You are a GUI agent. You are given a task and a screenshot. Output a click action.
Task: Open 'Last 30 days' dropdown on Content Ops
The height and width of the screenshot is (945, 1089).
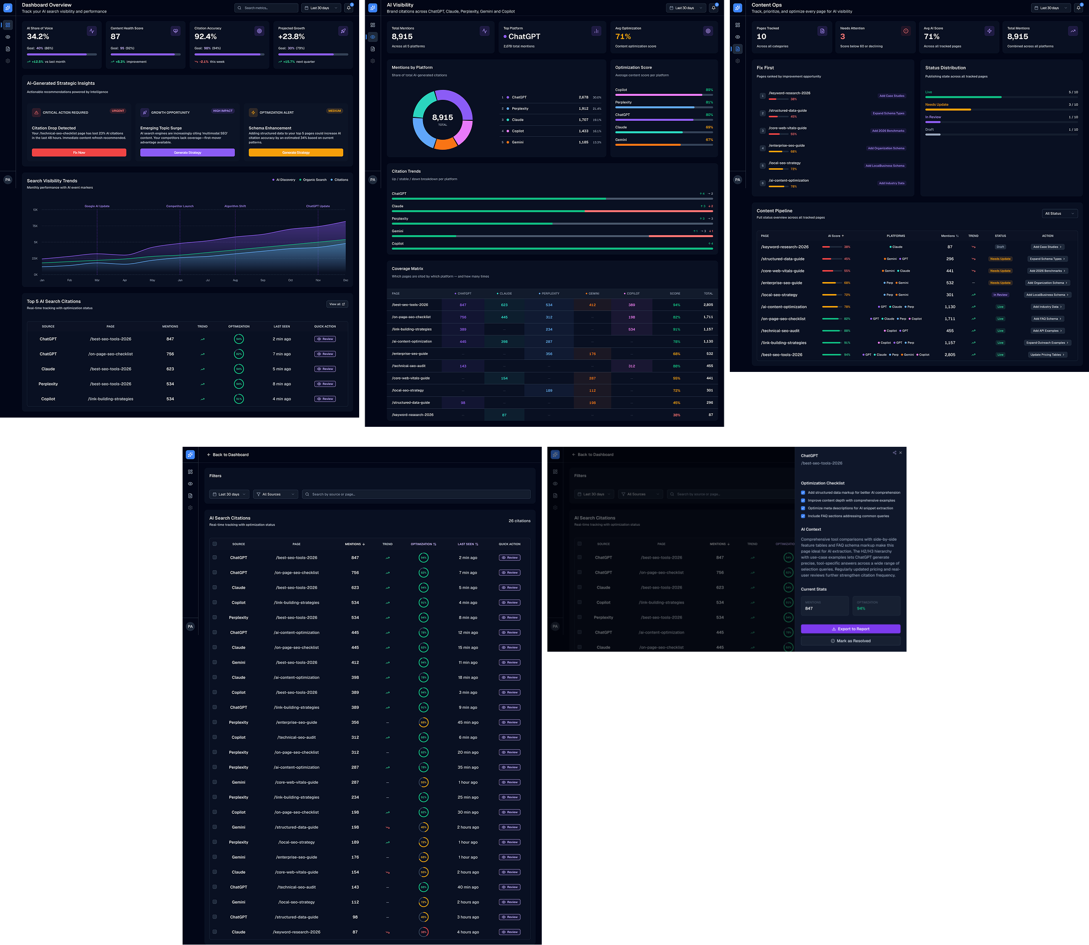pos(1051,8)
